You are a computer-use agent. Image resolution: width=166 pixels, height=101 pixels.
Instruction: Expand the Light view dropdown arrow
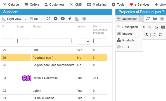click(25, 19)
